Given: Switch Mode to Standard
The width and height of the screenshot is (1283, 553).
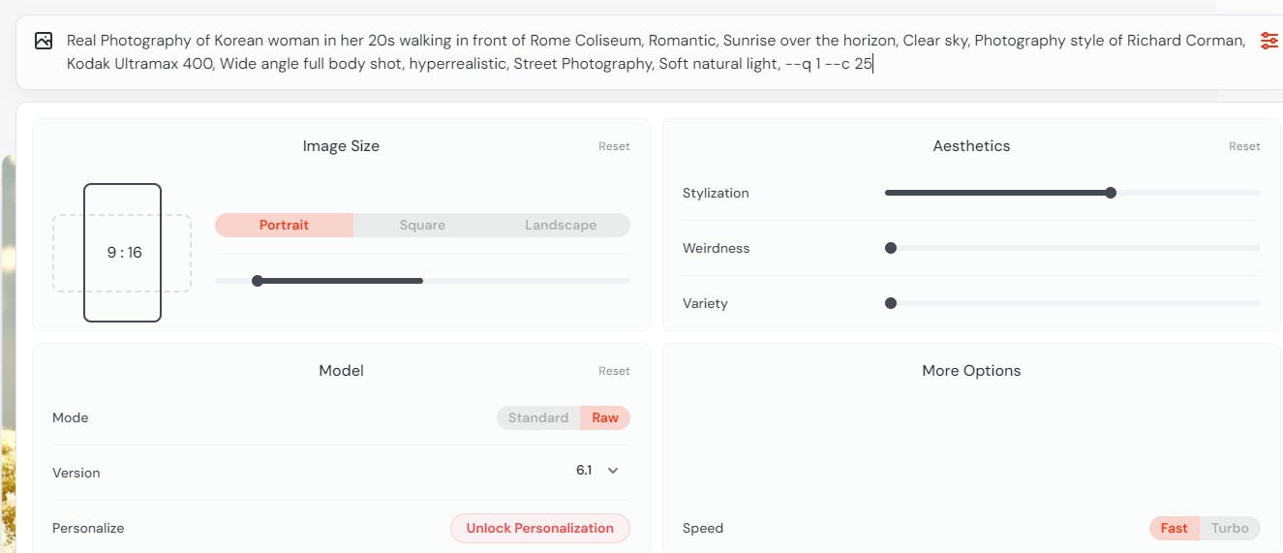Looking at the screenshot, I should [x=538, y=418].
